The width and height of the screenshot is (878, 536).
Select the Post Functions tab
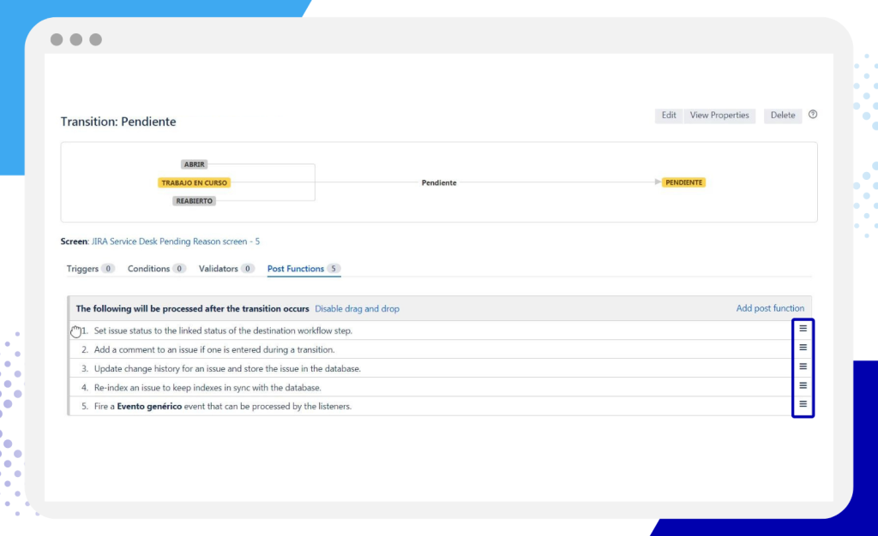click(x=296, y=269)
